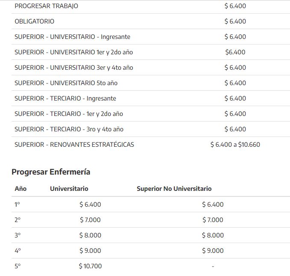Click the Año column header

(x=21, y=189)
